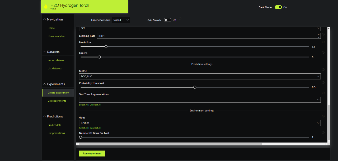Go to Import dataset in the sidebar

click(56, 60)
